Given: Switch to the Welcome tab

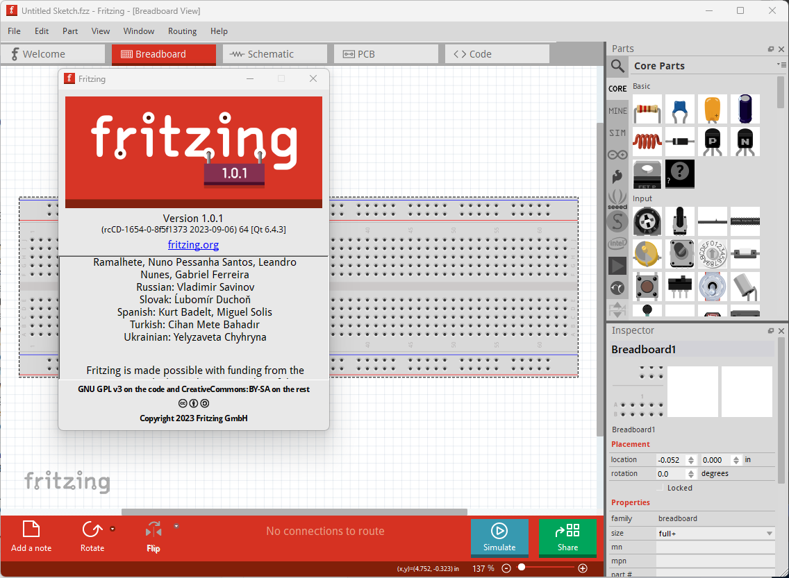Looking at the screenshot, I should pos(52,54).
